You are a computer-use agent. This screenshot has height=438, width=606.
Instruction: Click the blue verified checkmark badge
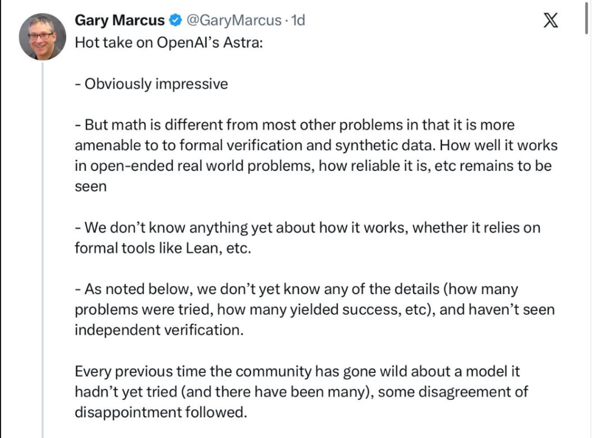(176, 20)
